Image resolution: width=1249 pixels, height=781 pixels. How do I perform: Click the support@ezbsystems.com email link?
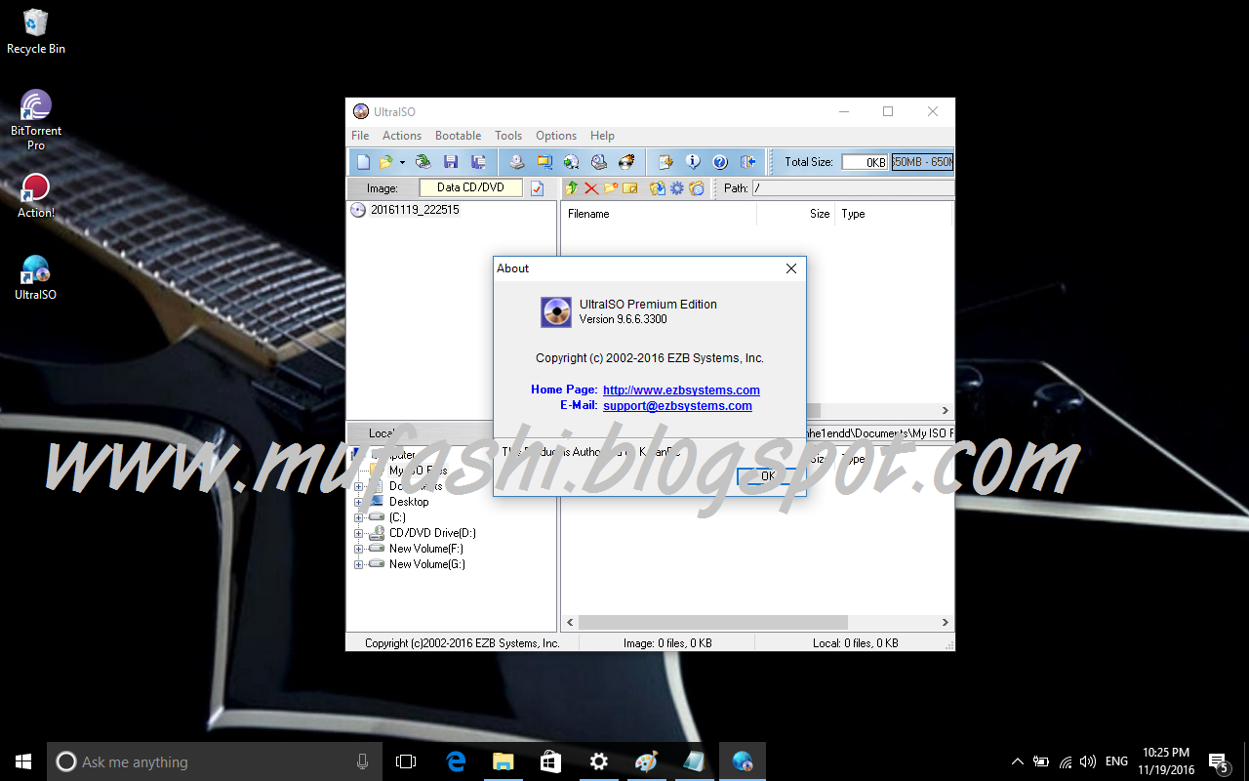point(677,406)
